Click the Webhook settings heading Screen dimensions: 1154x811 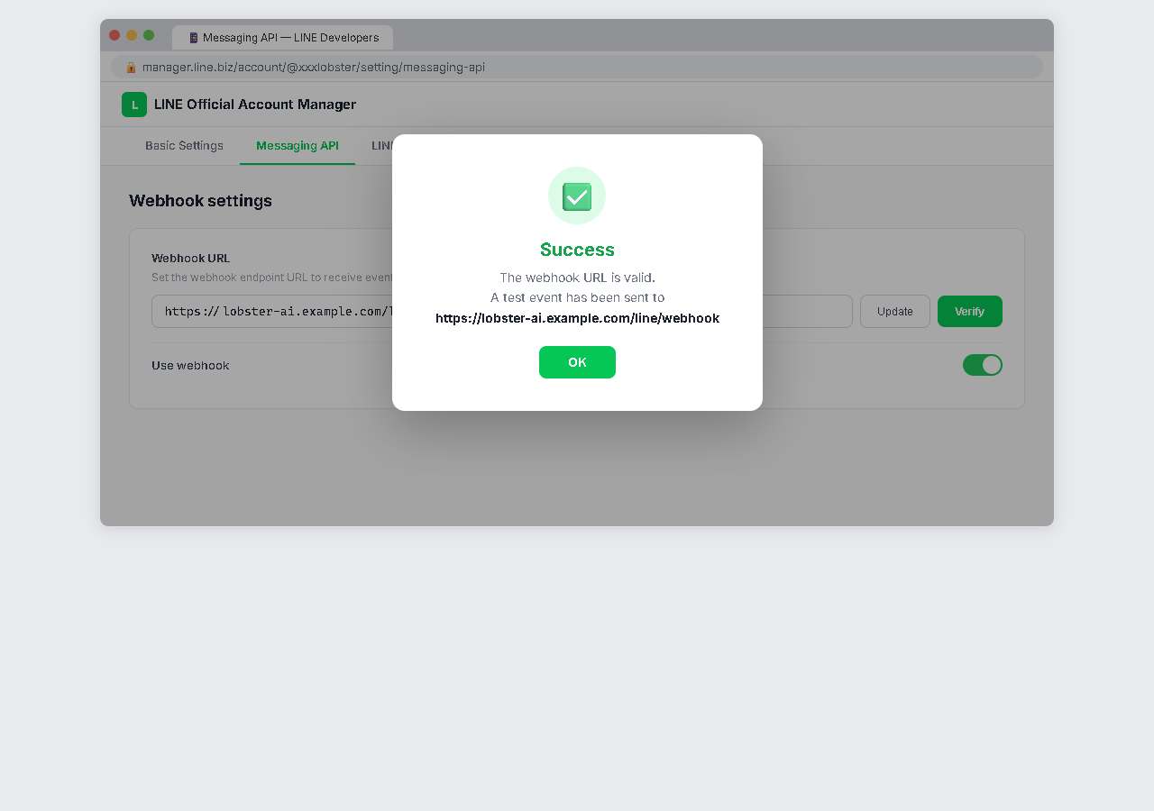point(200,201)
